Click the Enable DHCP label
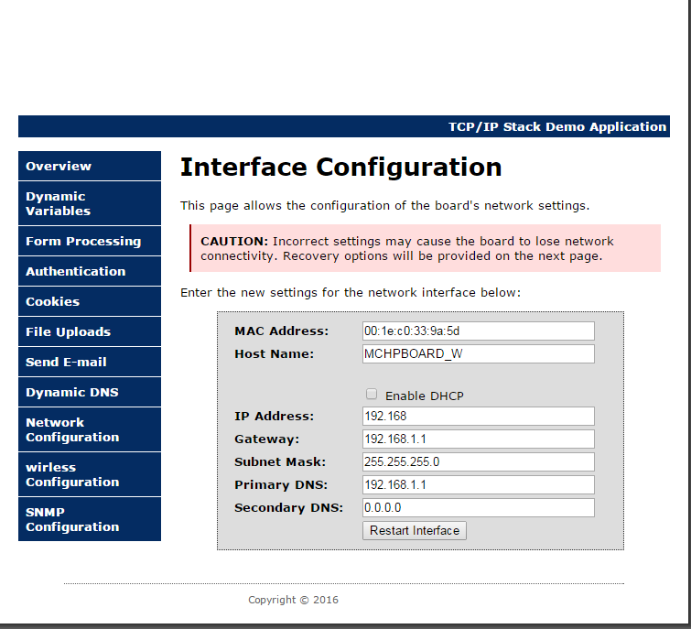 pos(425,396)
